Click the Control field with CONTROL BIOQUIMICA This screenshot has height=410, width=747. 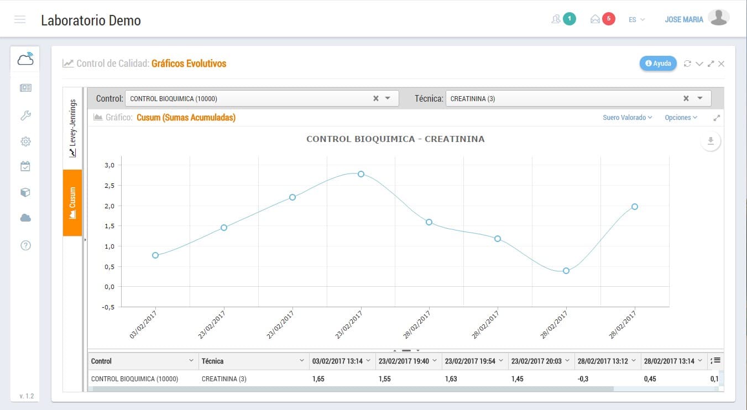click(x=262, y=98)
